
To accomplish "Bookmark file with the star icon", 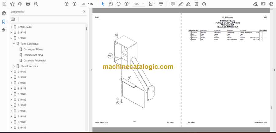I will click(12, 4).
